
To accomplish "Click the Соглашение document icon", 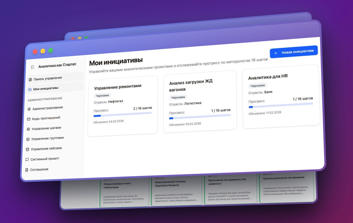I will click(27, 170).
